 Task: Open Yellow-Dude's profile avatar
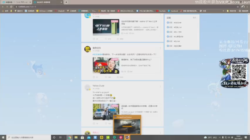[87, 87]
